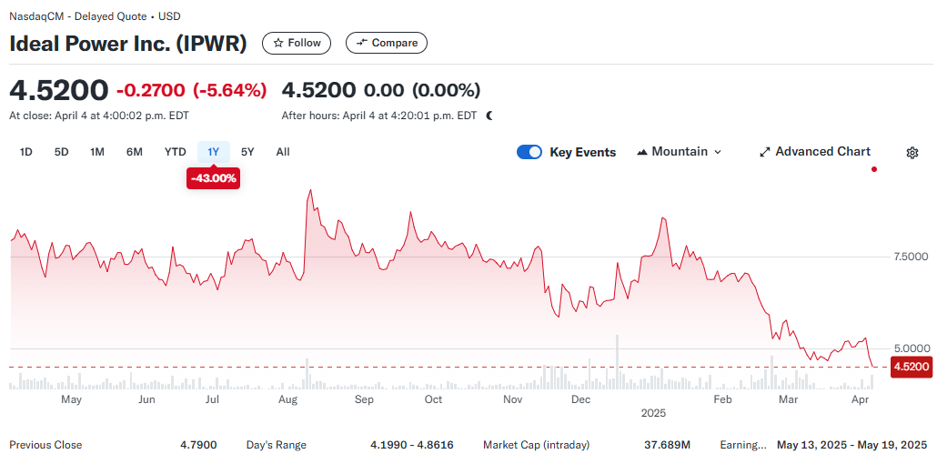Click the -0.2700 (-5.64%) price change
Viewport: 937px width, 454px height.
coord(191,90)
